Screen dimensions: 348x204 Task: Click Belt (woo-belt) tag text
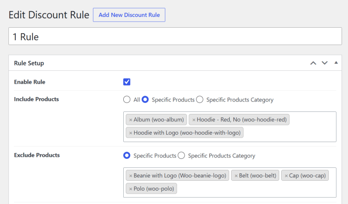click(x=258, y=176)
